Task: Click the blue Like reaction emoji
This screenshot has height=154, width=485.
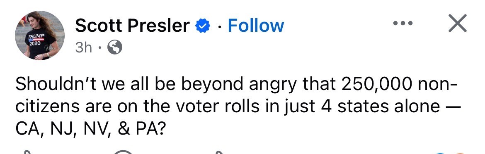Action: 441,153
